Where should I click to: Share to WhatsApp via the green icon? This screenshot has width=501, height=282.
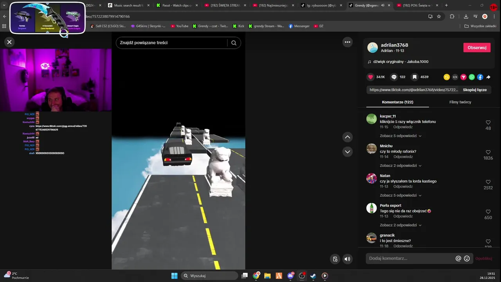(x=472, y=77)
